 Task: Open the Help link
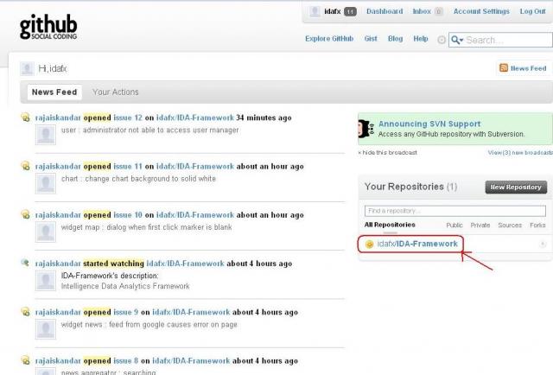(421, 39)
